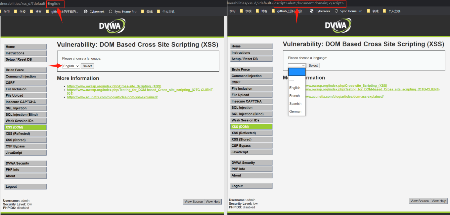Choose French in the open language list
This screenshot has width=450, height=215.
(297, 96)
